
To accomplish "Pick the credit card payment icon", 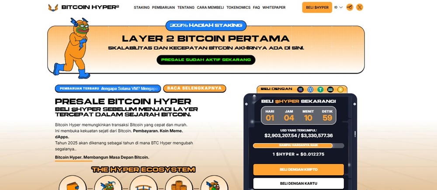I will (x=330, y=89).
